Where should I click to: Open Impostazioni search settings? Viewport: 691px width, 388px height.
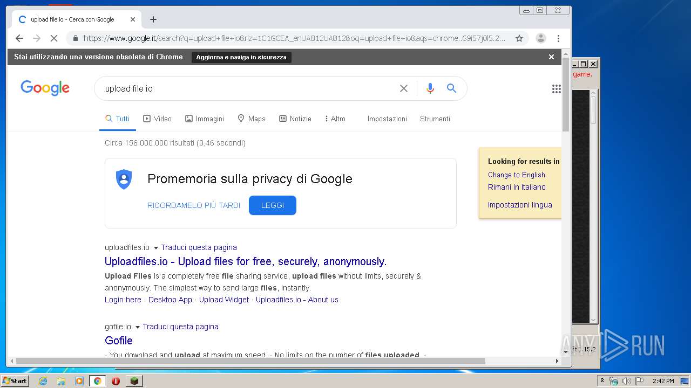pyautogui.click(x=387, y=119)
